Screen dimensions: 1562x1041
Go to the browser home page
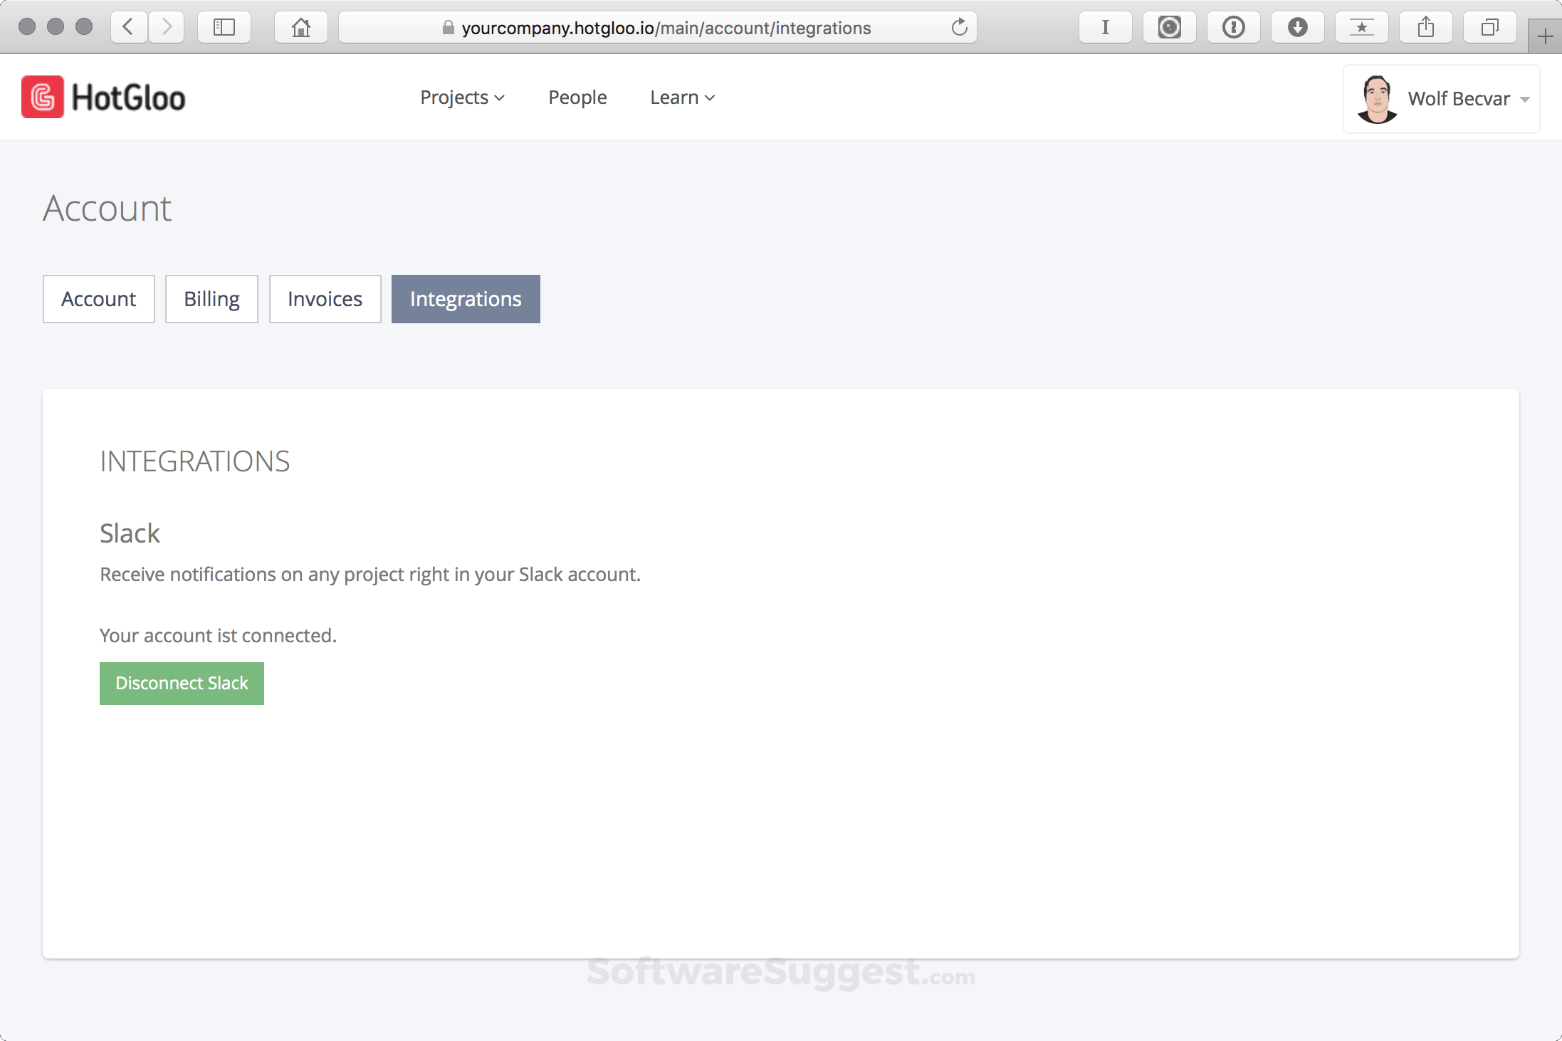(x=301, y=27)
